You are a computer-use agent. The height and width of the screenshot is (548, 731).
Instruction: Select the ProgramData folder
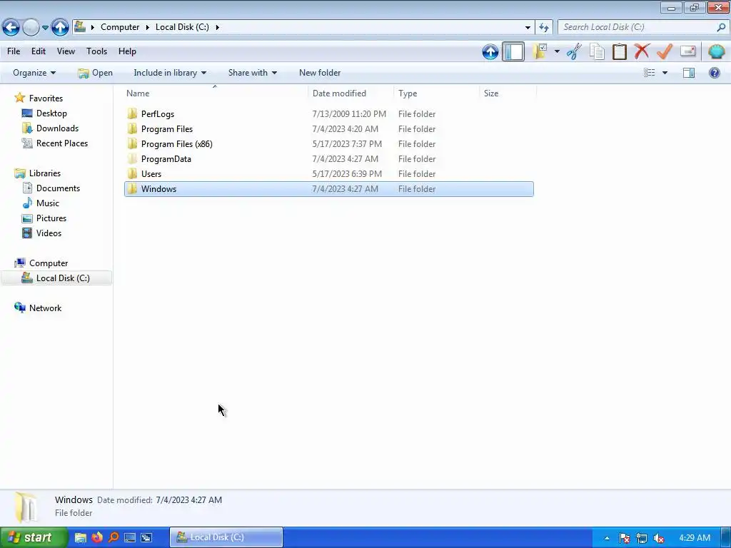click(329, 159)
